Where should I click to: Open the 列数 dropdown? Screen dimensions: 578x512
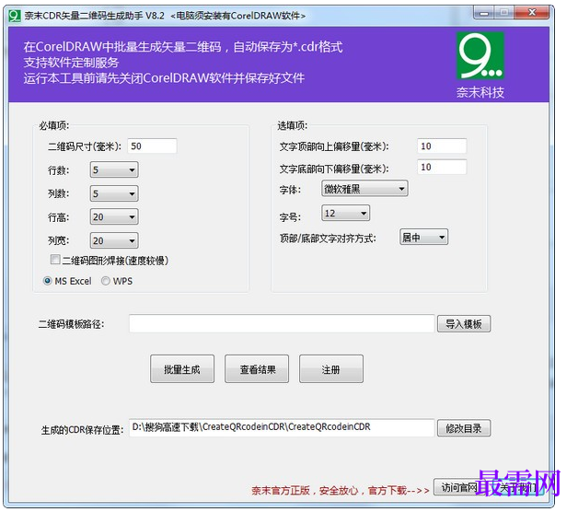pos(114,193)
